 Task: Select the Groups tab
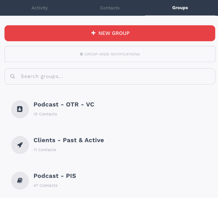[180, 8]
